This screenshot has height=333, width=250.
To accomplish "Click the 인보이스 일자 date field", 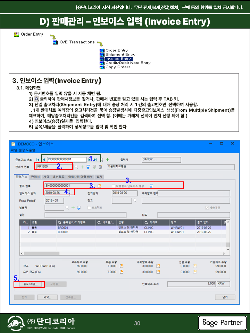I will coord(57,193).
